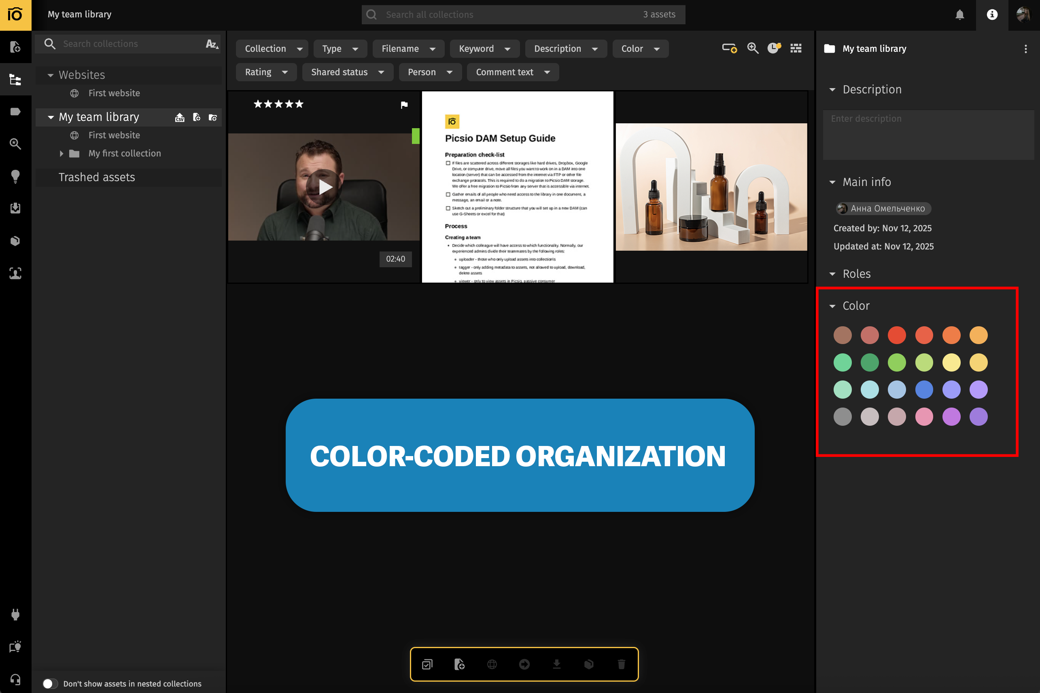Screen dimensions: 1040x693
Task: Toggle the flag on the video asset
Action: tap(404, 105)
